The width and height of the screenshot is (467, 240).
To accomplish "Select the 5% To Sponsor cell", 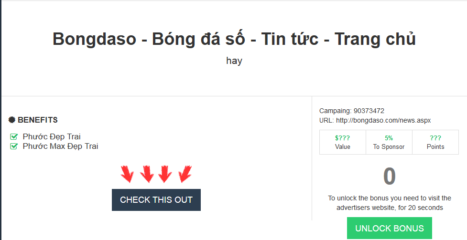I will pos(389,142).
